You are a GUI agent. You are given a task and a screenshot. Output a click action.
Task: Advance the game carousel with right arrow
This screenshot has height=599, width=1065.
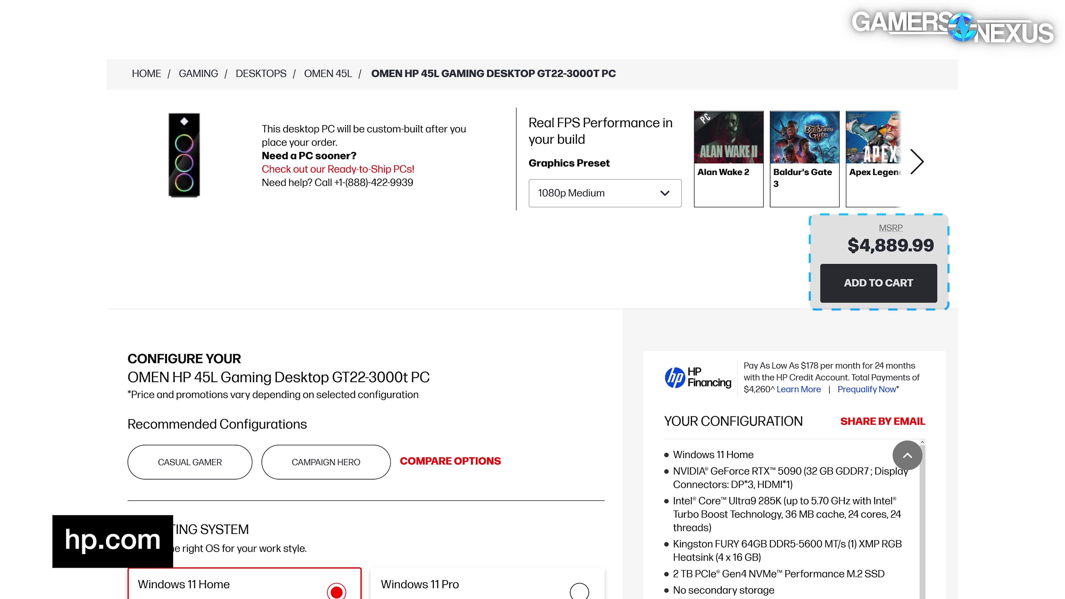pos(917,161)
